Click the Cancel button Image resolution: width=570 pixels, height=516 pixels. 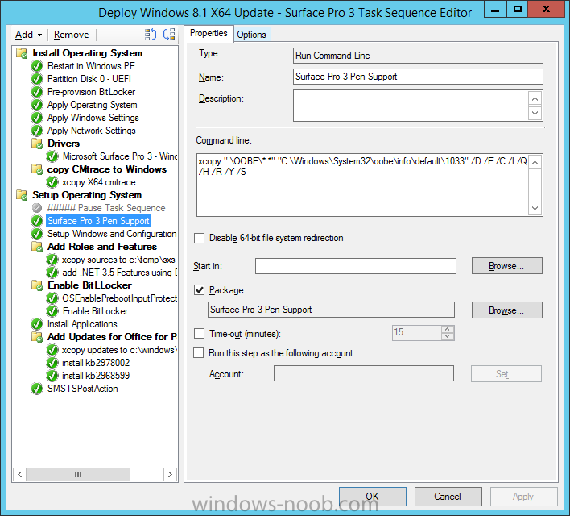[448, 497]
